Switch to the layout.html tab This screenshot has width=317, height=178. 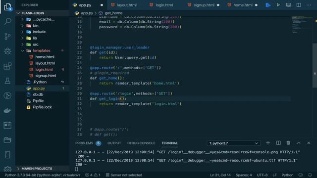[x=127, y=5]
